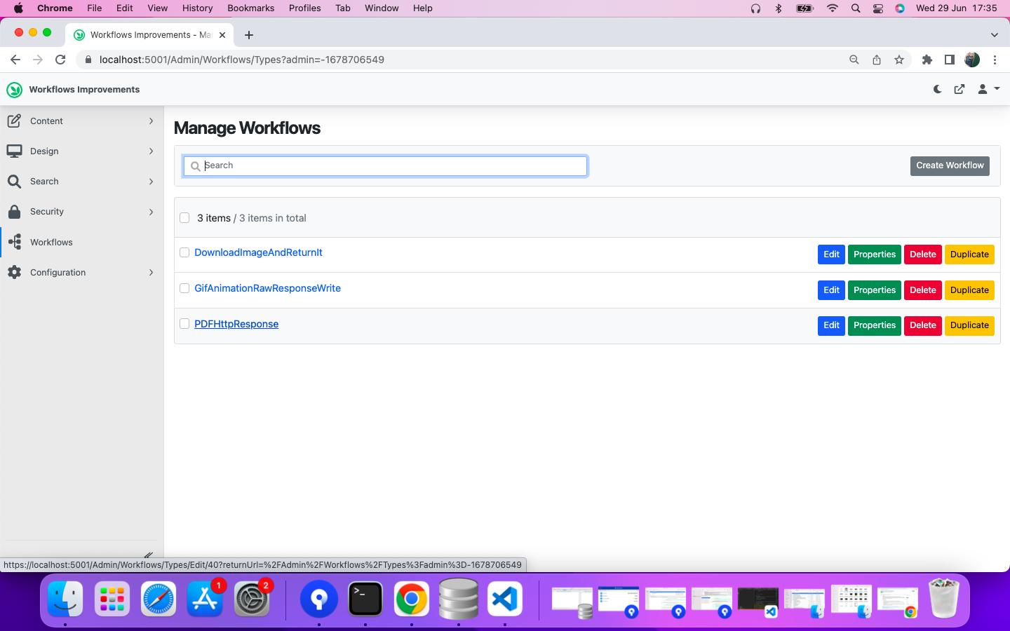Select the Workflows Improvements browser tab

click(149, 35)
